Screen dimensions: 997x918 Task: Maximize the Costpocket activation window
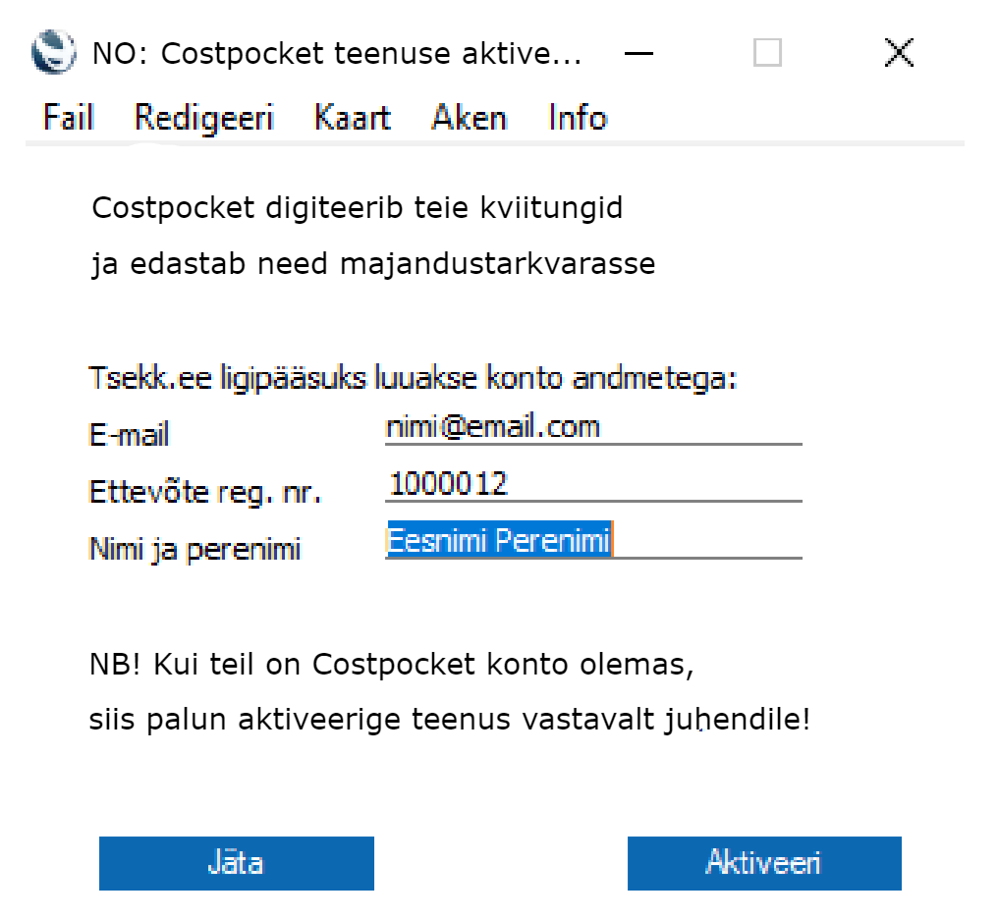click(767, 52)
